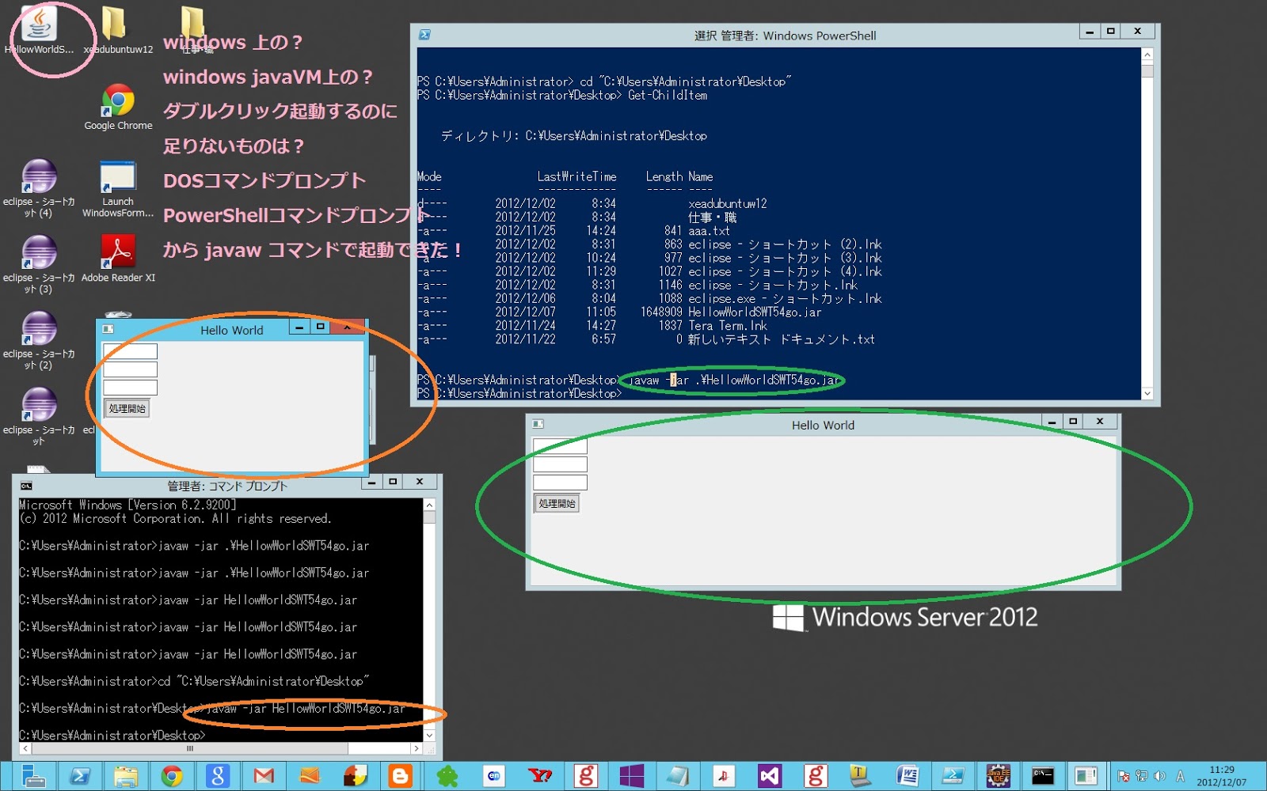Toggle the IME 'A' input mode indicator
Screen dimensions: 1267x791
(x=1180, y=776)
